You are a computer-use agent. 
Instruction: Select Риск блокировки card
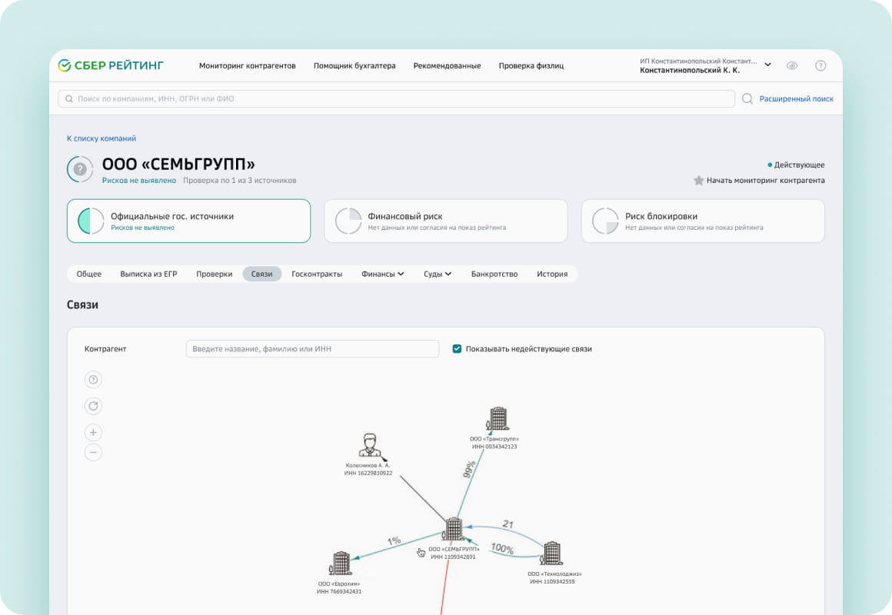click(x=703, y=221)
